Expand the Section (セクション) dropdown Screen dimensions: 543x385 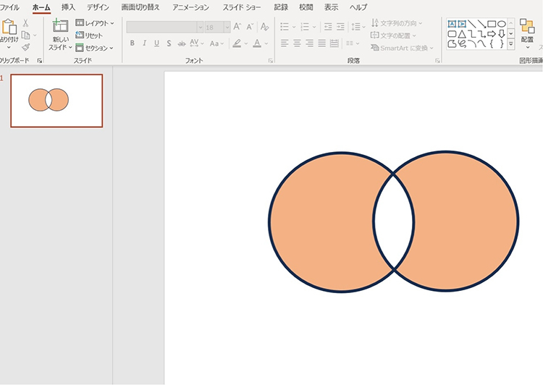(x=95, y=48)
